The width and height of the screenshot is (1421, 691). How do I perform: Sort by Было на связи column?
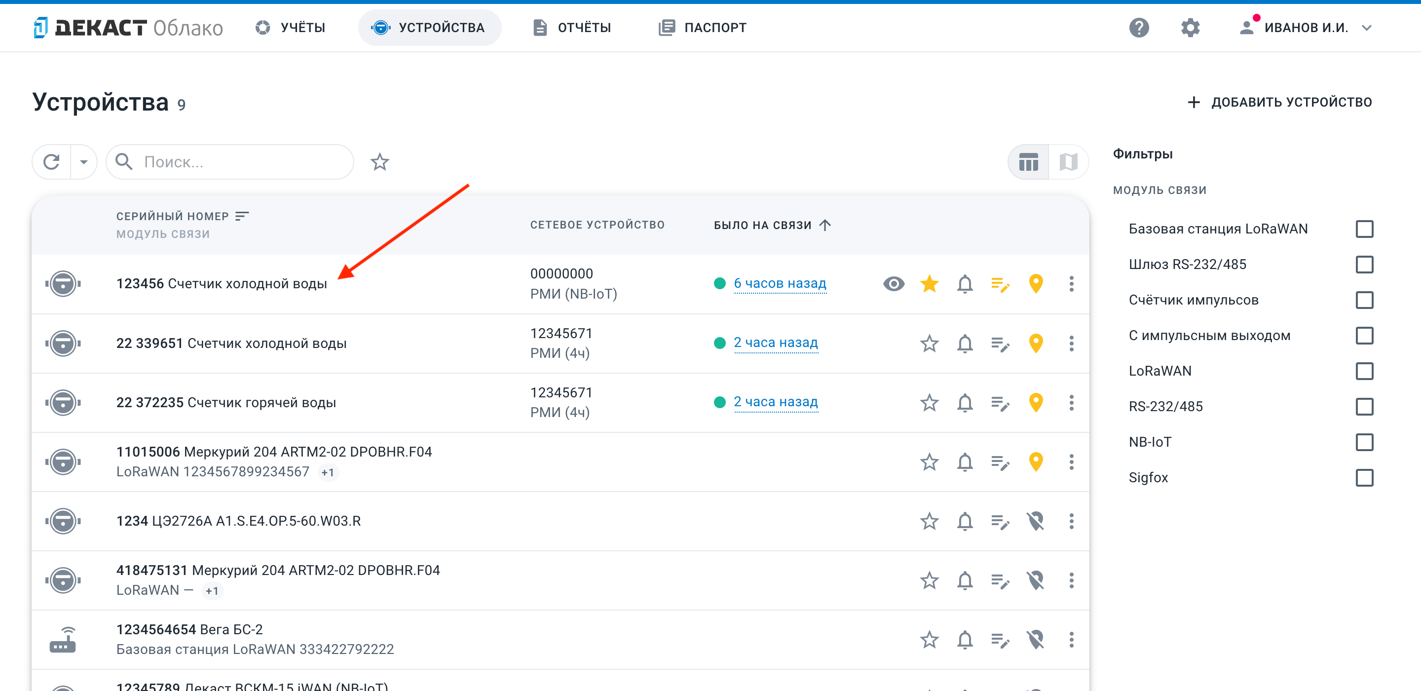click(x=772, y=225)
